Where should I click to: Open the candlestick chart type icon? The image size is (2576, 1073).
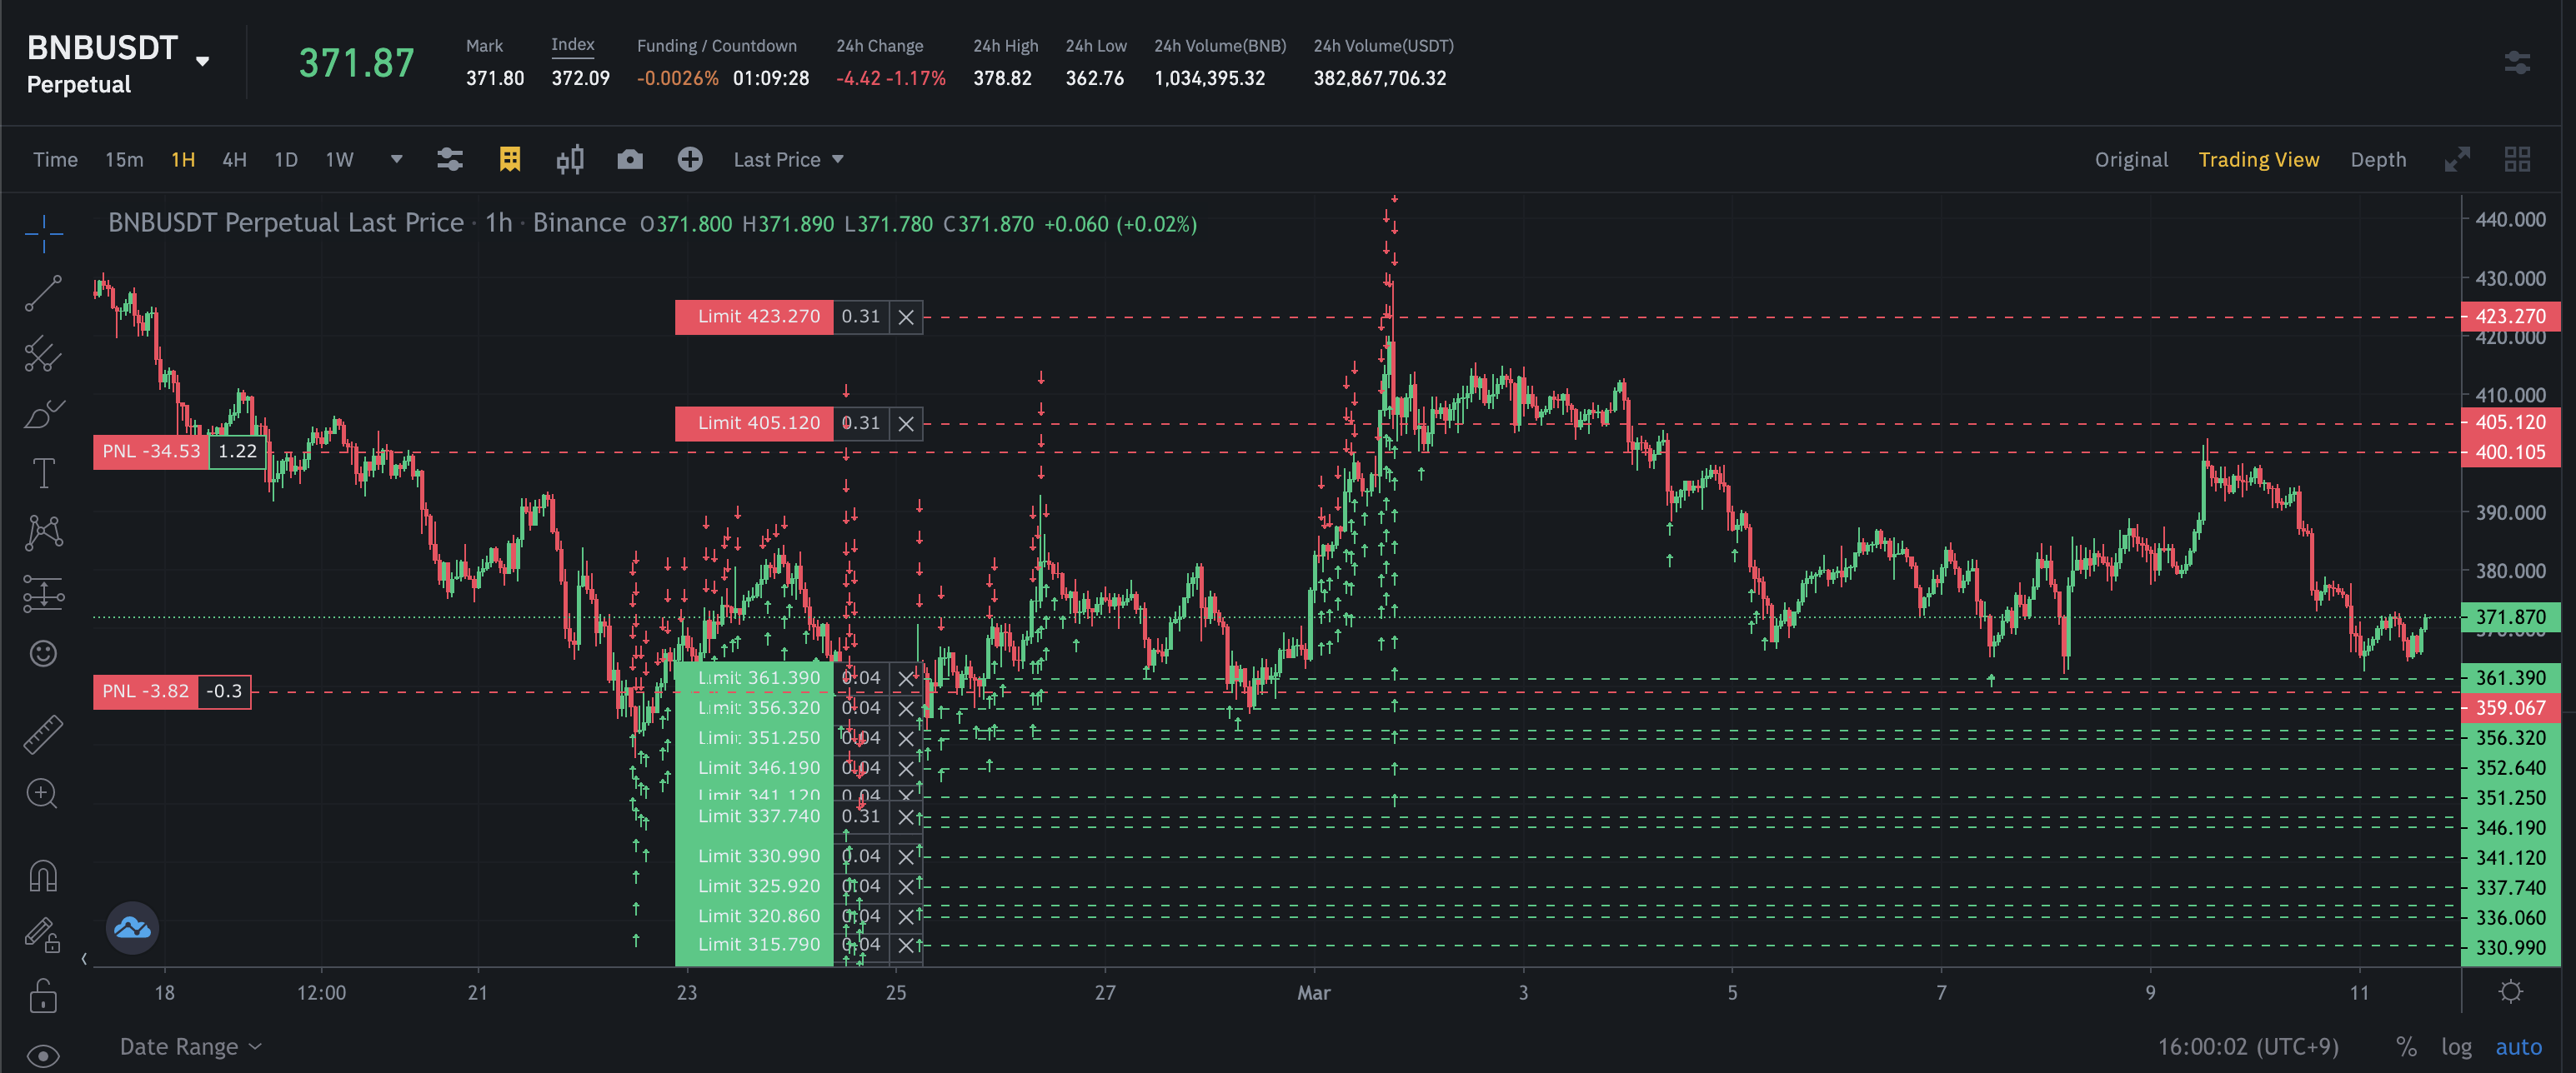coord(570,160)
